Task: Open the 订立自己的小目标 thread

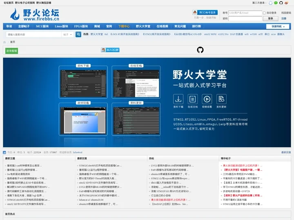Action: (x=161, y=196)
